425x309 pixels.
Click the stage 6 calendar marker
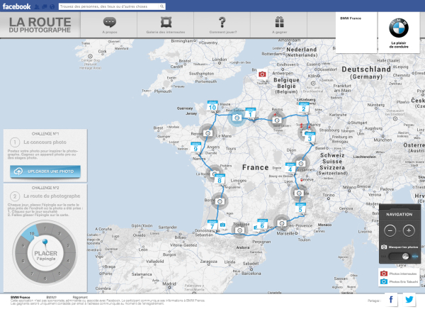click(x=262, y=225)
